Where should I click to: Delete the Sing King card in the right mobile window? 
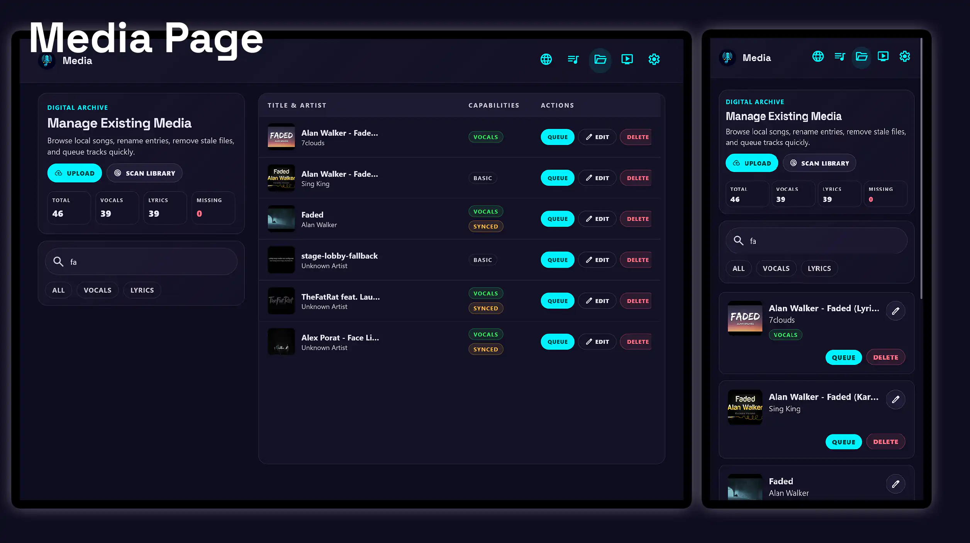[886, 442]
